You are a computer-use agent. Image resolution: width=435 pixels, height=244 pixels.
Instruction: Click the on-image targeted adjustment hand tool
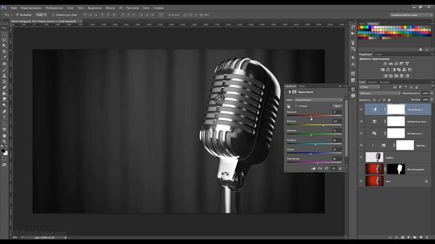click(x=288, y=106)
